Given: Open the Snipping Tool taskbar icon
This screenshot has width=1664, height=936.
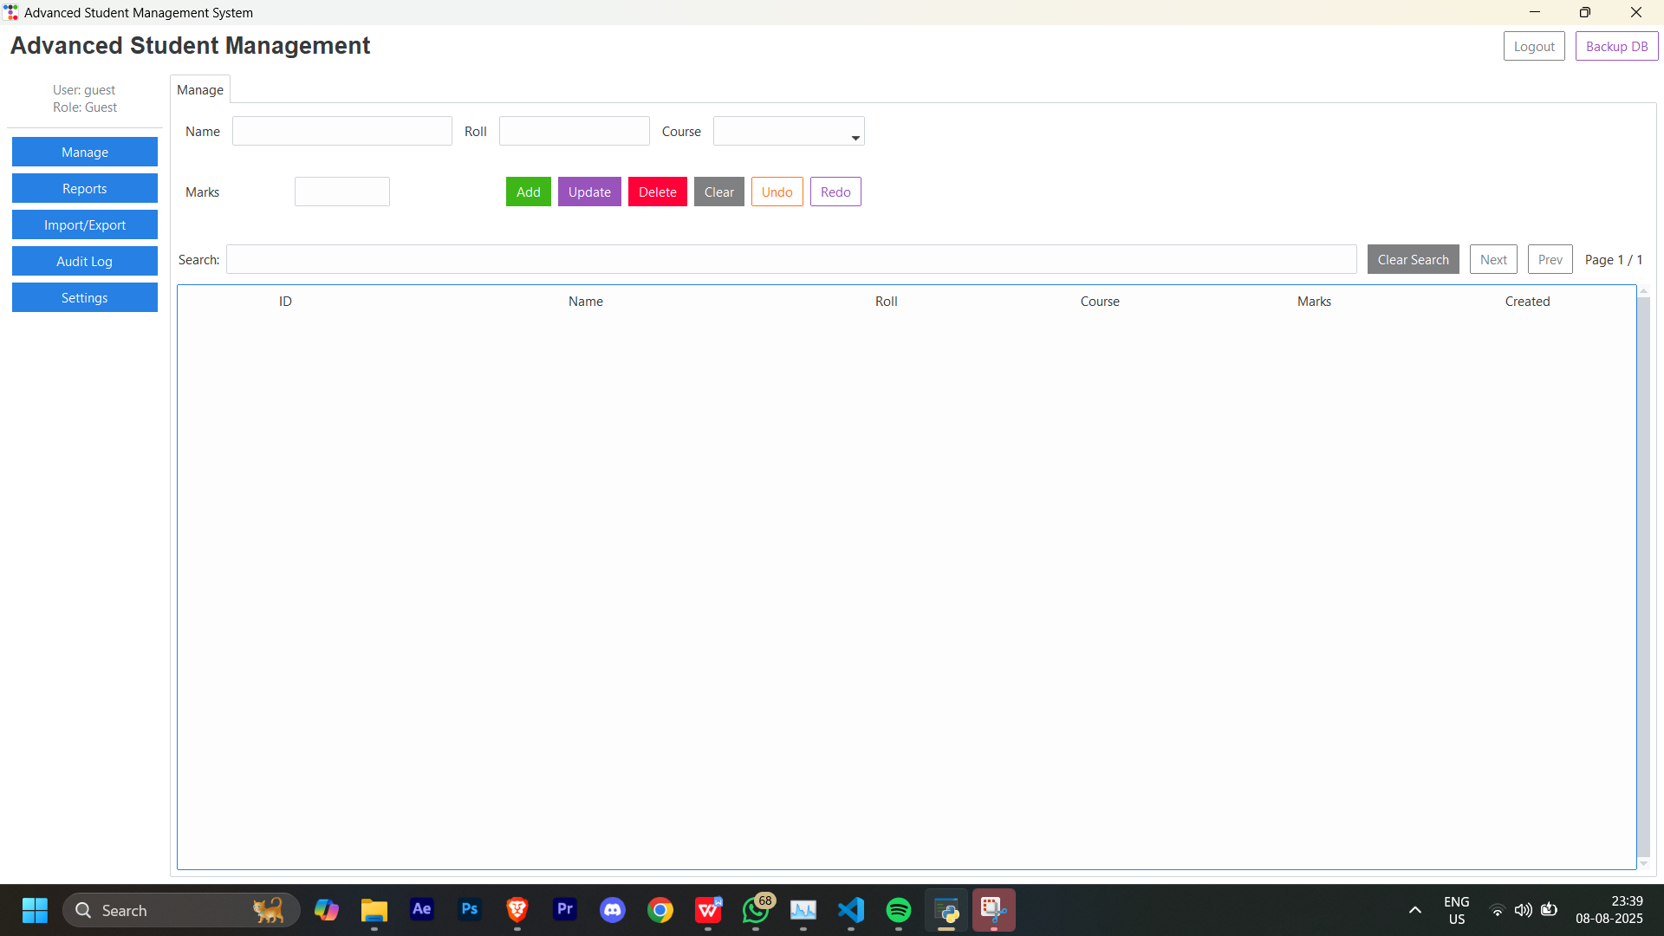Looking at the screenshot, I should [x=994, y=910].
